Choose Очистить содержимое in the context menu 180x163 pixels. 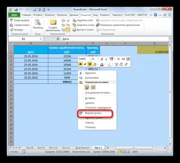click(97, 108)
